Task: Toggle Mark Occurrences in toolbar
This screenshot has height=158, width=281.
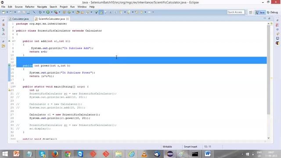Action: [x=101, y=12]
